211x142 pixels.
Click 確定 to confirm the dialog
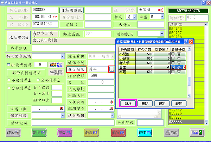click(162, 104)
